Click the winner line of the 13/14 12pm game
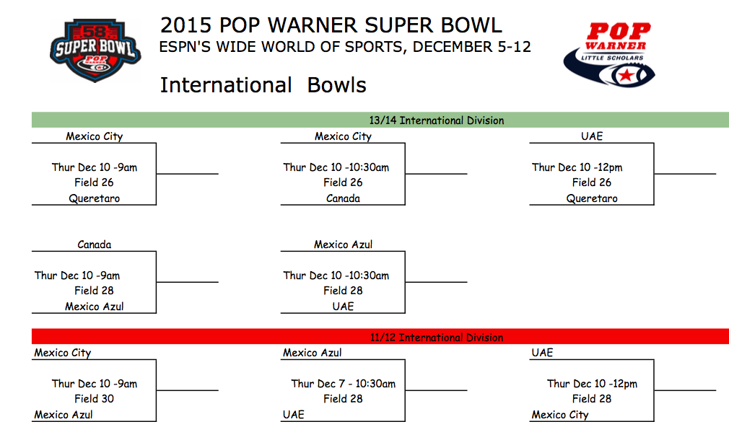The image size is (729, 445). [685, 174]
